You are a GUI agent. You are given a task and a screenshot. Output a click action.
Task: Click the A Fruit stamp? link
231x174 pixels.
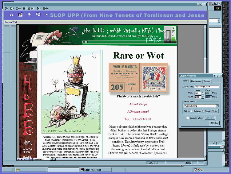coord(138,104)
